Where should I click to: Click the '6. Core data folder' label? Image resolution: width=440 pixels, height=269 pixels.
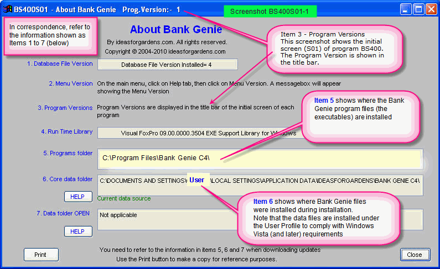(x=68, y=179)
